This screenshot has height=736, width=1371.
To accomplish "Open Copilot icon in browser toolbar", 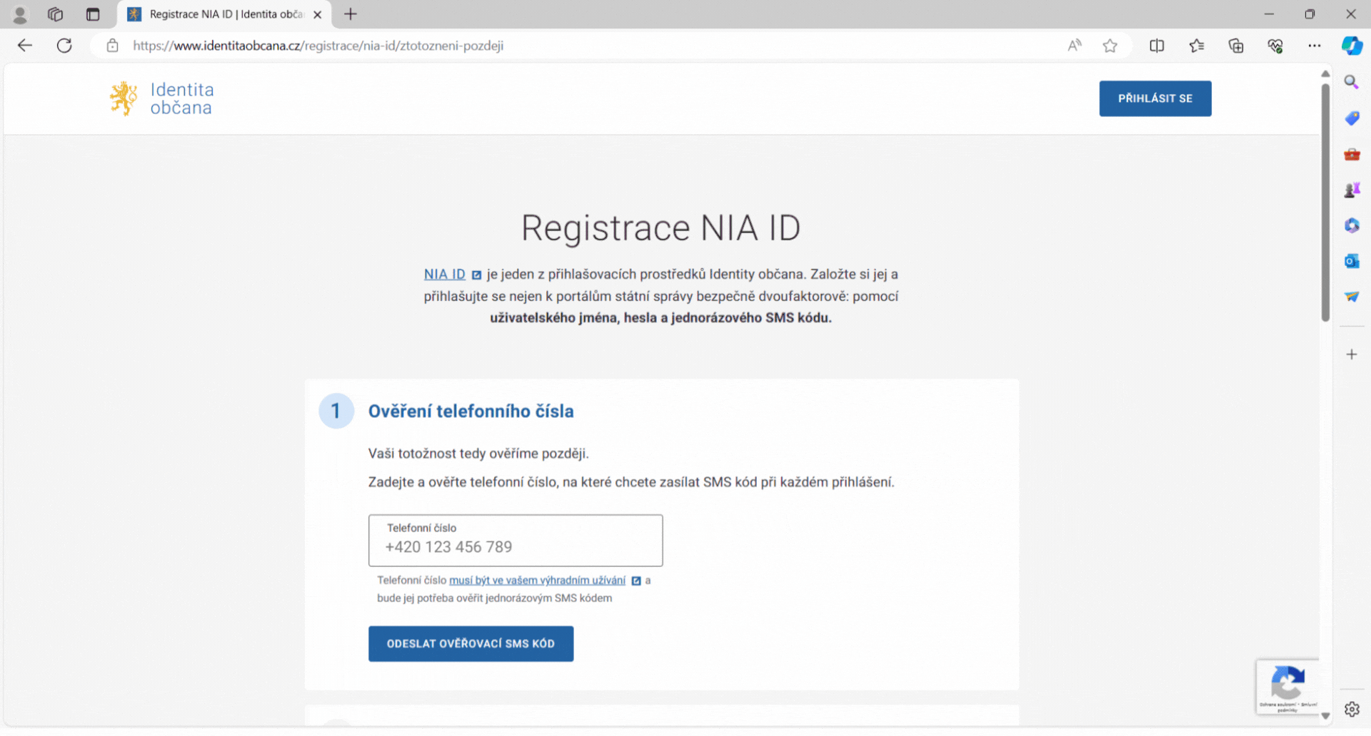I will [x=1352, y=46].
